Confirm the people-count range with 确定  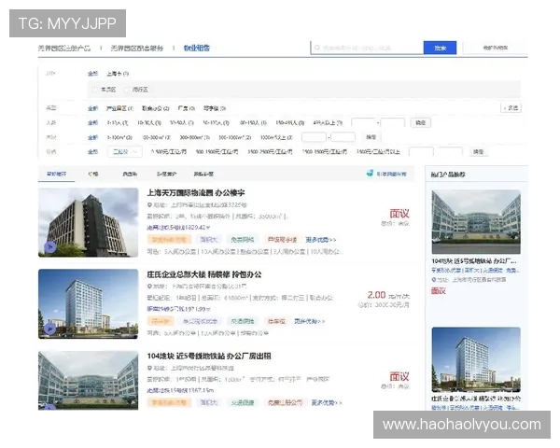click(421, 122)
